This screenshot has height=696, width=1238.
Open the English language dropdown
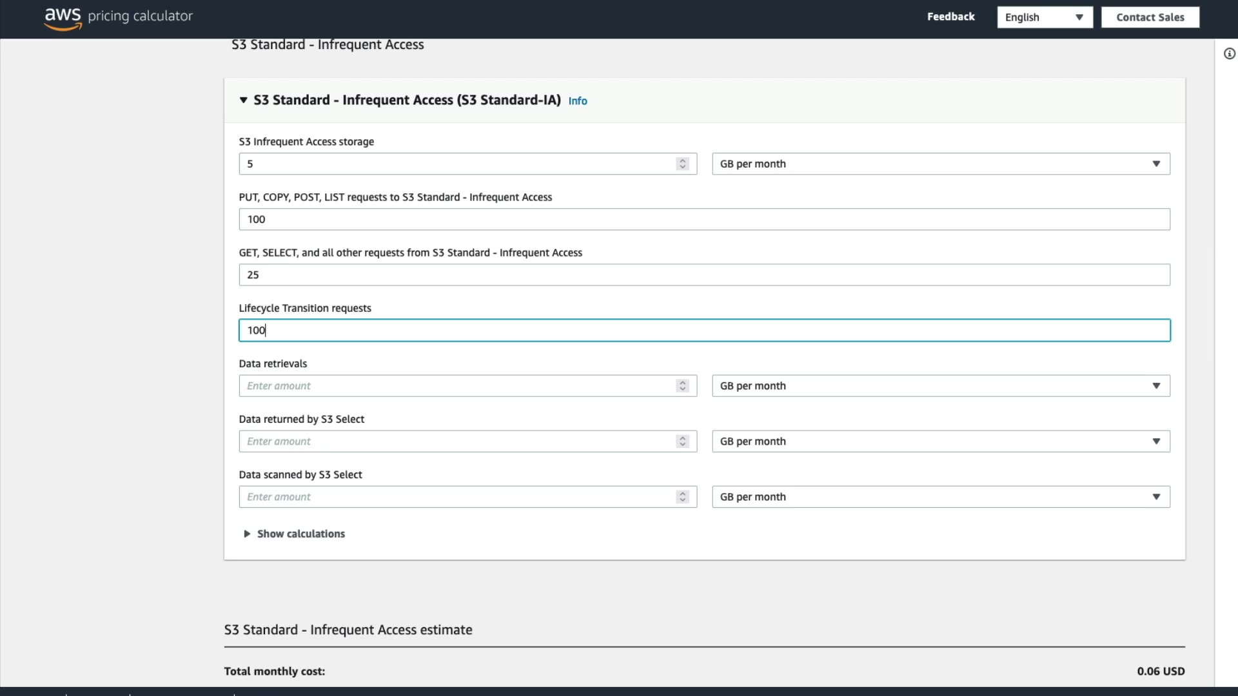coord(1044,17)
